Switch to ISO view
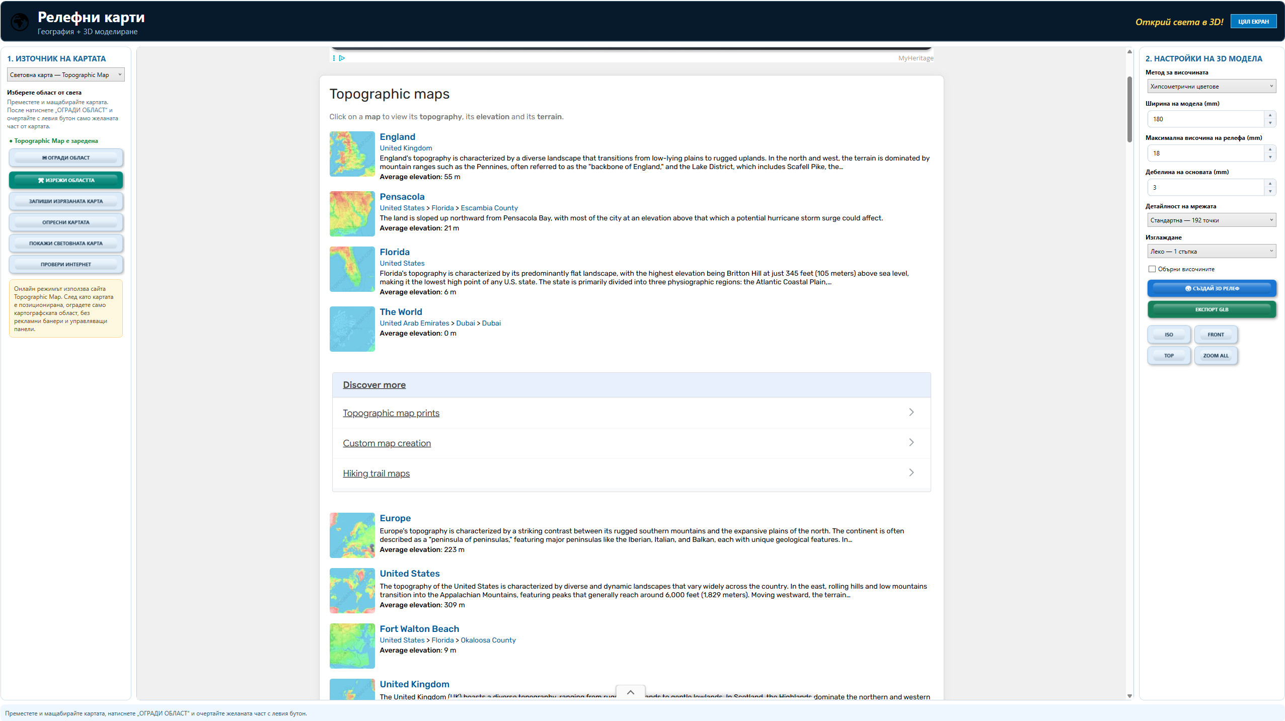The height and width of the screenshot is (721, 1285). (x=1169, y=335)
